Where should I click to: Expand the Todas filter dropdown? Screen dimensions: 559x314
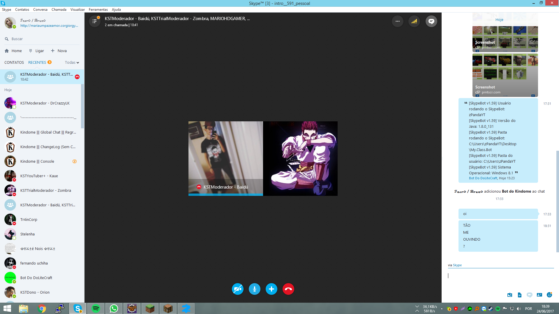point(72,62)
